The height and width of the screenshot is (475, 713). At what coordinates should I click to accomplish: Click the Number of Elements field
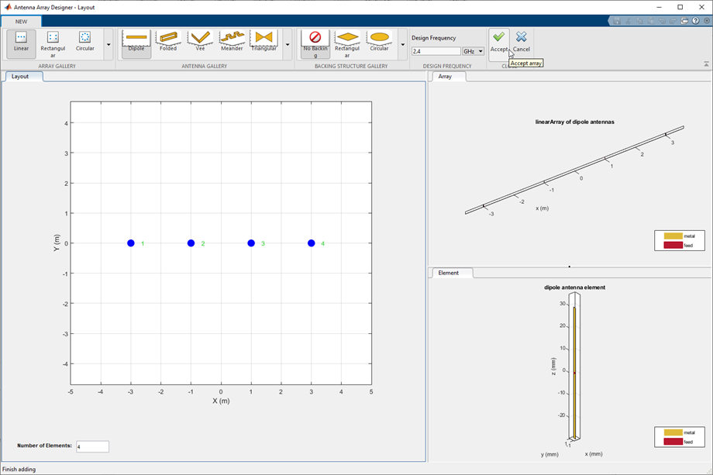pos(92,446)
